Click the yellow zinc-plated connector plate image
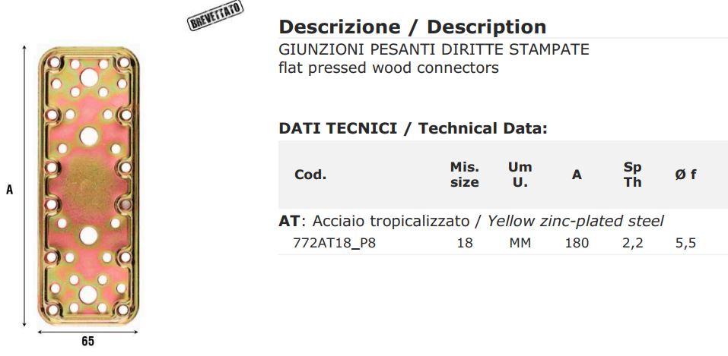This screenshot has width=728, height=356. (x=89, y=187)
